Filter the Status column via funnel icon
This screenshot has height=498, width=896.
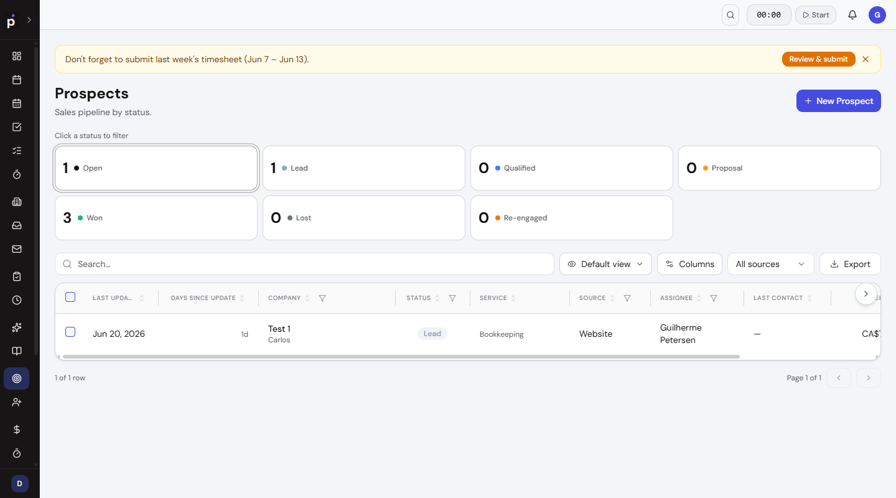click(x=452, y=298)
